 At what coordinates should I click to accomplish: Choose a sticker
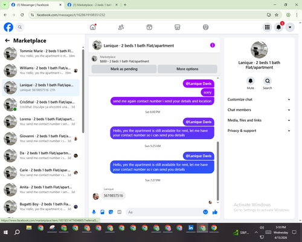point(111,212)
